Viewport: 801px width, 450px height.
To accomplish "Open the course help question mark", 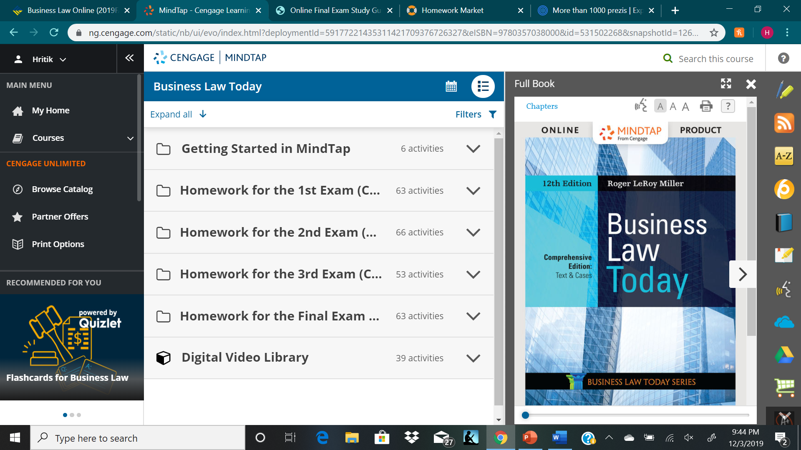I will click(x=783, y=58).
